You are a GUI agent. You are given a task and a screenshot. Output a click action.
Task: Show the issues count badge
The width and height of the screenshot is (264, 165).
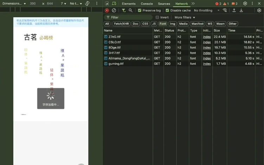[x=234, y=4]
